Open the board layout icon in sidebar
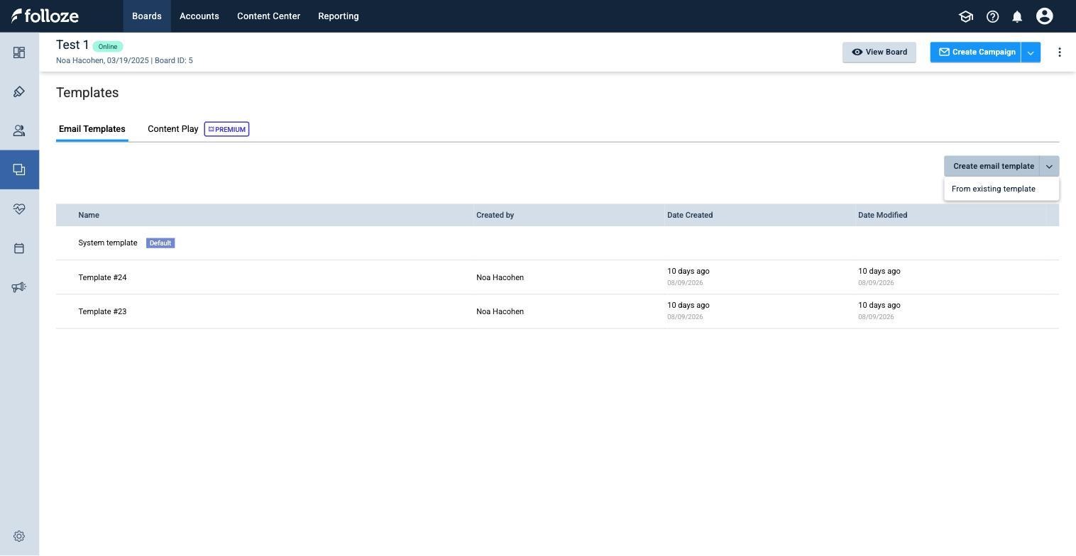This screenshot has width=1076, height=556. tap(19, 52)
